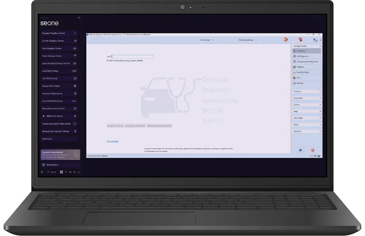Open the Privacybeleid link
Image resolution: width=365 pixels, height=236 pixels.
(x=112, y=141)
